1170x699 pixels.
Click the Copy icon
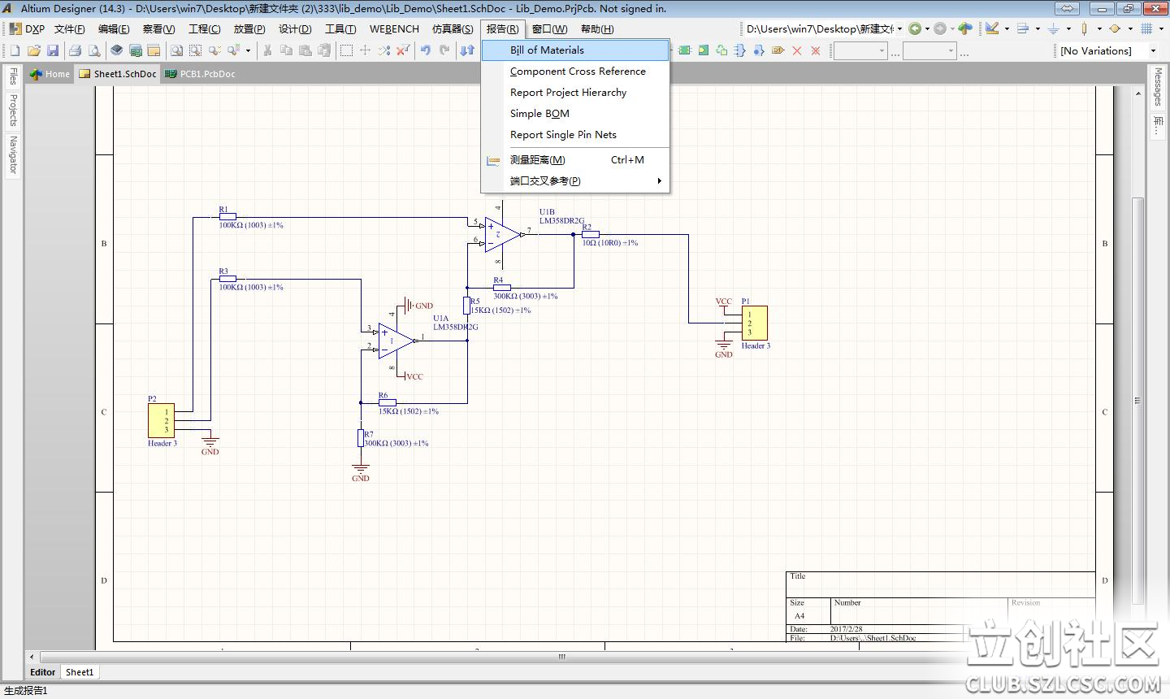click(286, 50)
